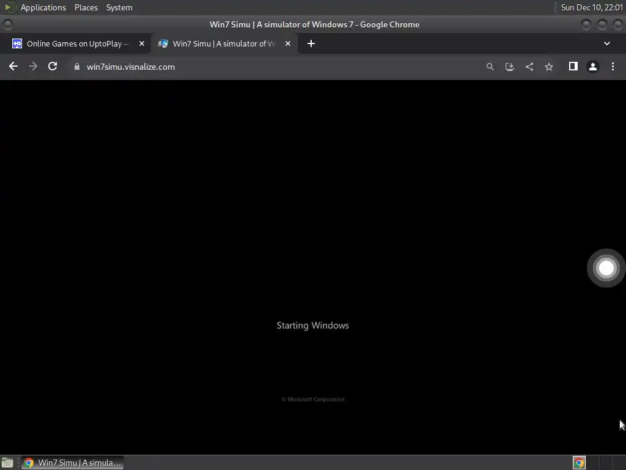Tap the floating round white button

coord(606,268)
